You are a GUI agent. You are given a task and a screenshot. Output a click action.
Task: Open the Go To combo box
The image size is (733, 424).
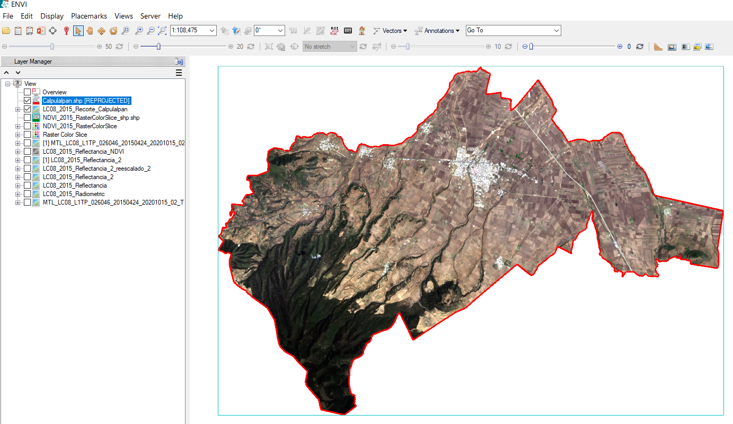point(556,31)
